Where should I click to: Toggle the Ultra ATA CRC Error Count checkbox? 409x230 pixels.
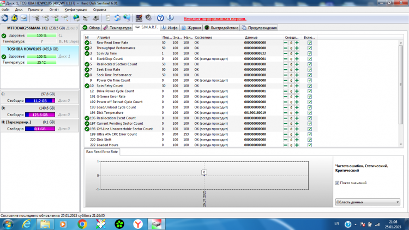310,134
